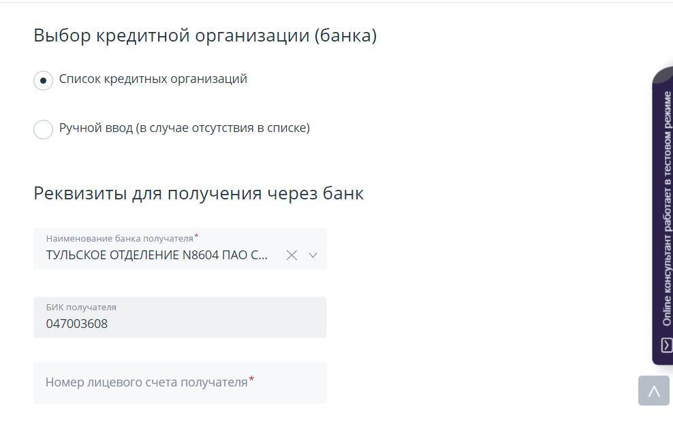Viewport: 673px width, 428px height.
Task: Clear the selected bank with X icon
Action: click(x=292, y=255)
